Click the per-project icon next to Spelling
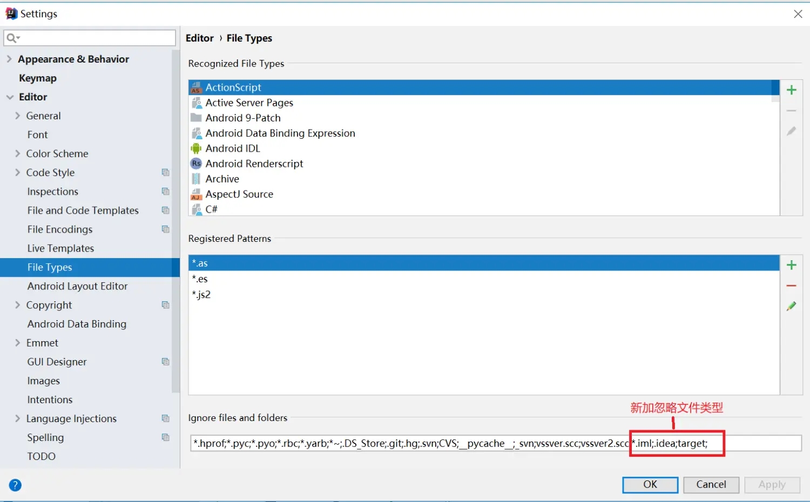 [166, 437]
